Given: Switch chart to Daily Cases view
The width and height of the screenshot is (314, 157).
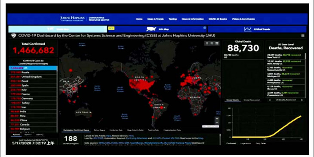Looking at the screenshot, I should [x=261, y=143].
